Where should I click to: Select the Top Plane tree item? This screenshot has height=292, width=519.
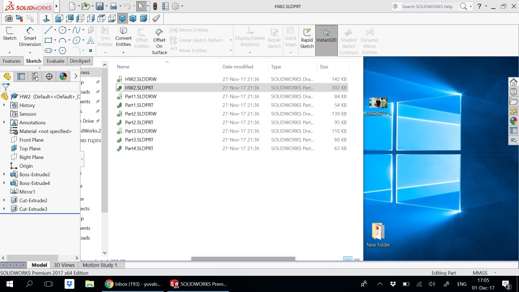(x=30, y=148)
